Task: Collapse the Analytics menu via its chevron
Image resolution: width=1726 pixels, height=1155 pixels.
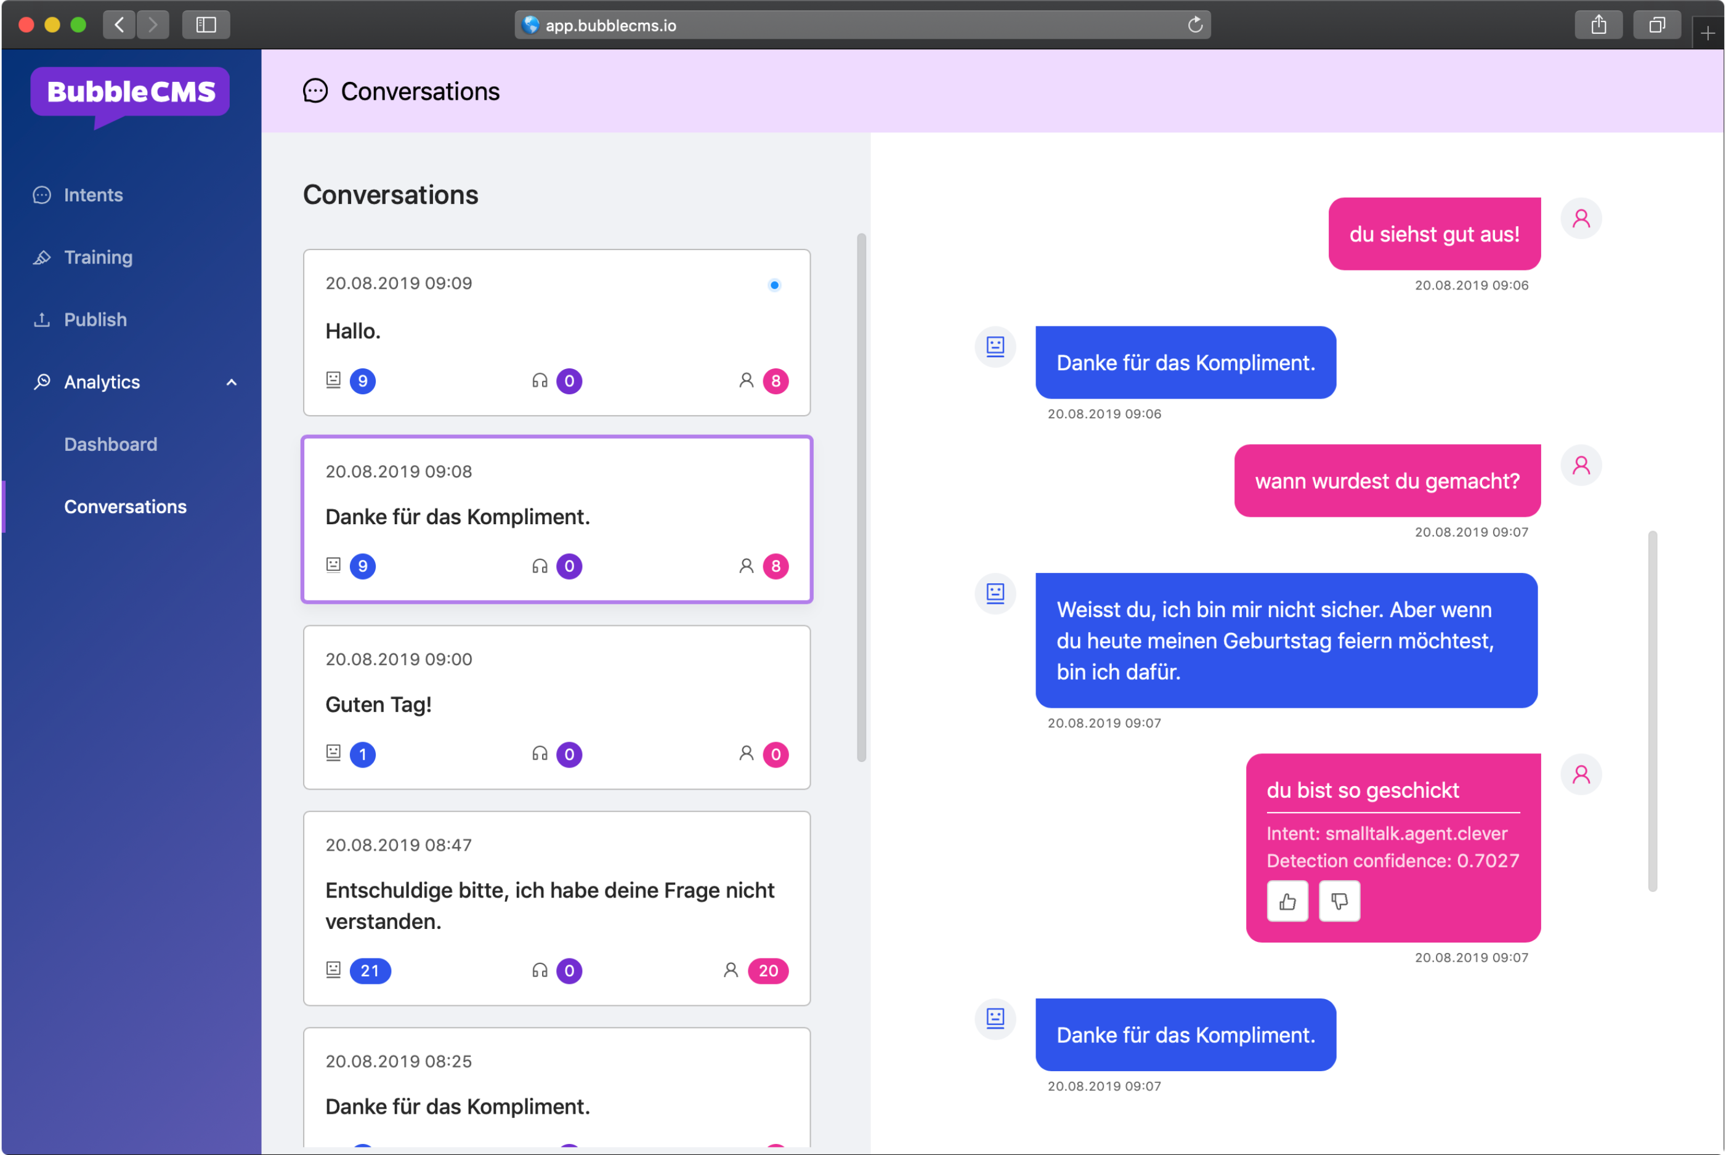Action: (x=230, y=381)
